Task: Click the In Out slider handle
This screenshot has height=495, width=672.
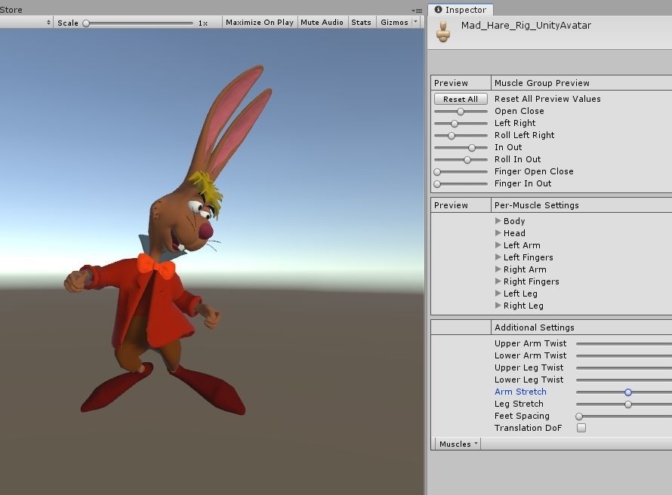Action: 472,148
